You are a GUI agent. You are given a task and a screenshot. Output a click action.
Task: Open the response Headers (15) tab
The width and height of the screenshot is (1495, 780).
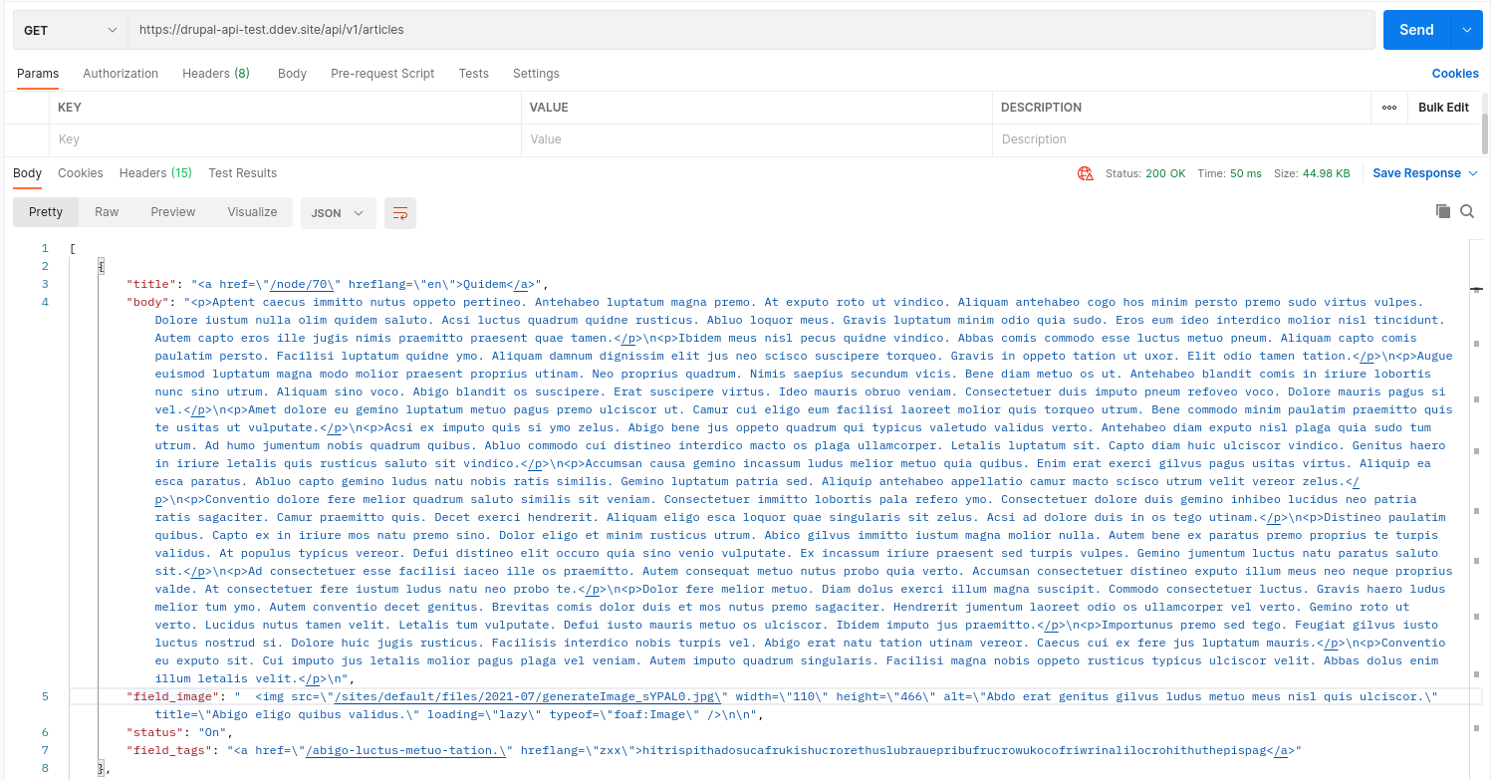tap(155, 173)
